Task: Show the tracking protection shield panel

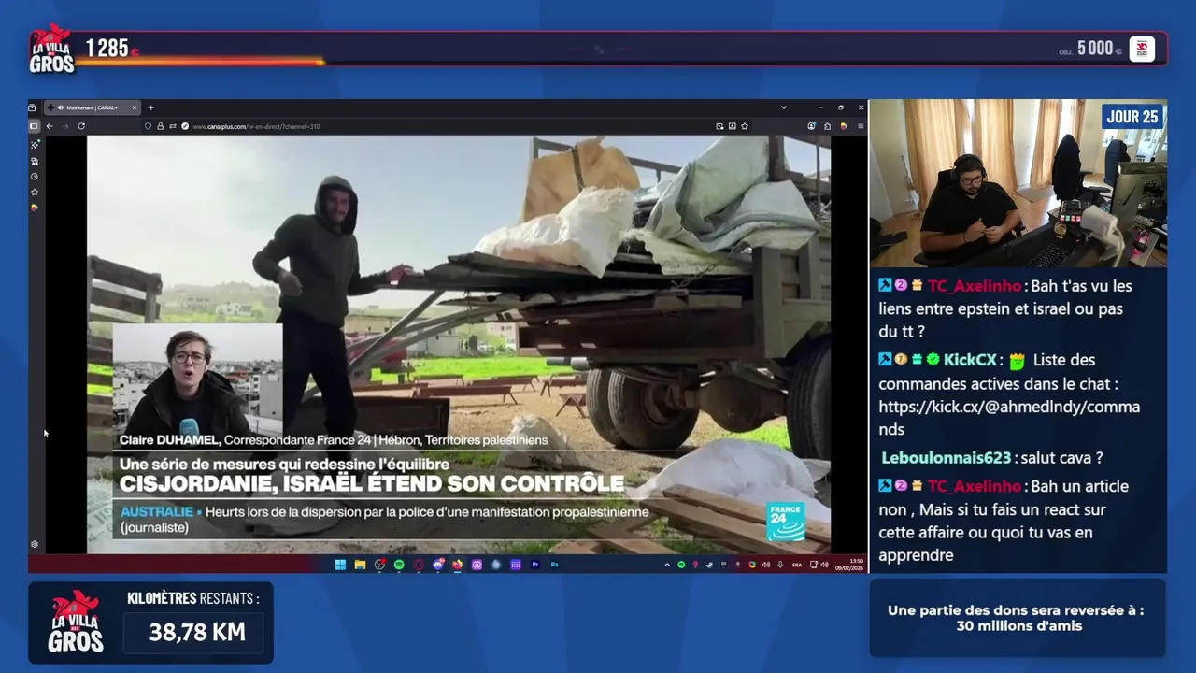Action: 148,126
